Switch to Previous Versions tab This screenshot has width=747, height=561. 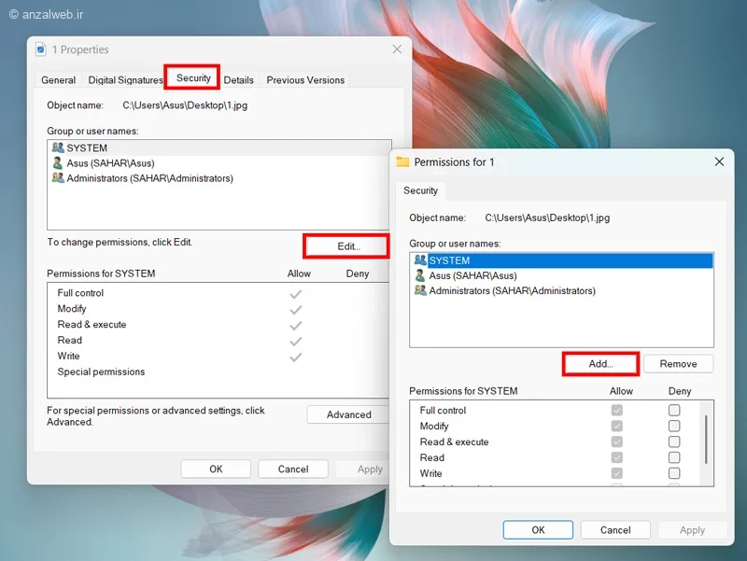305,80
